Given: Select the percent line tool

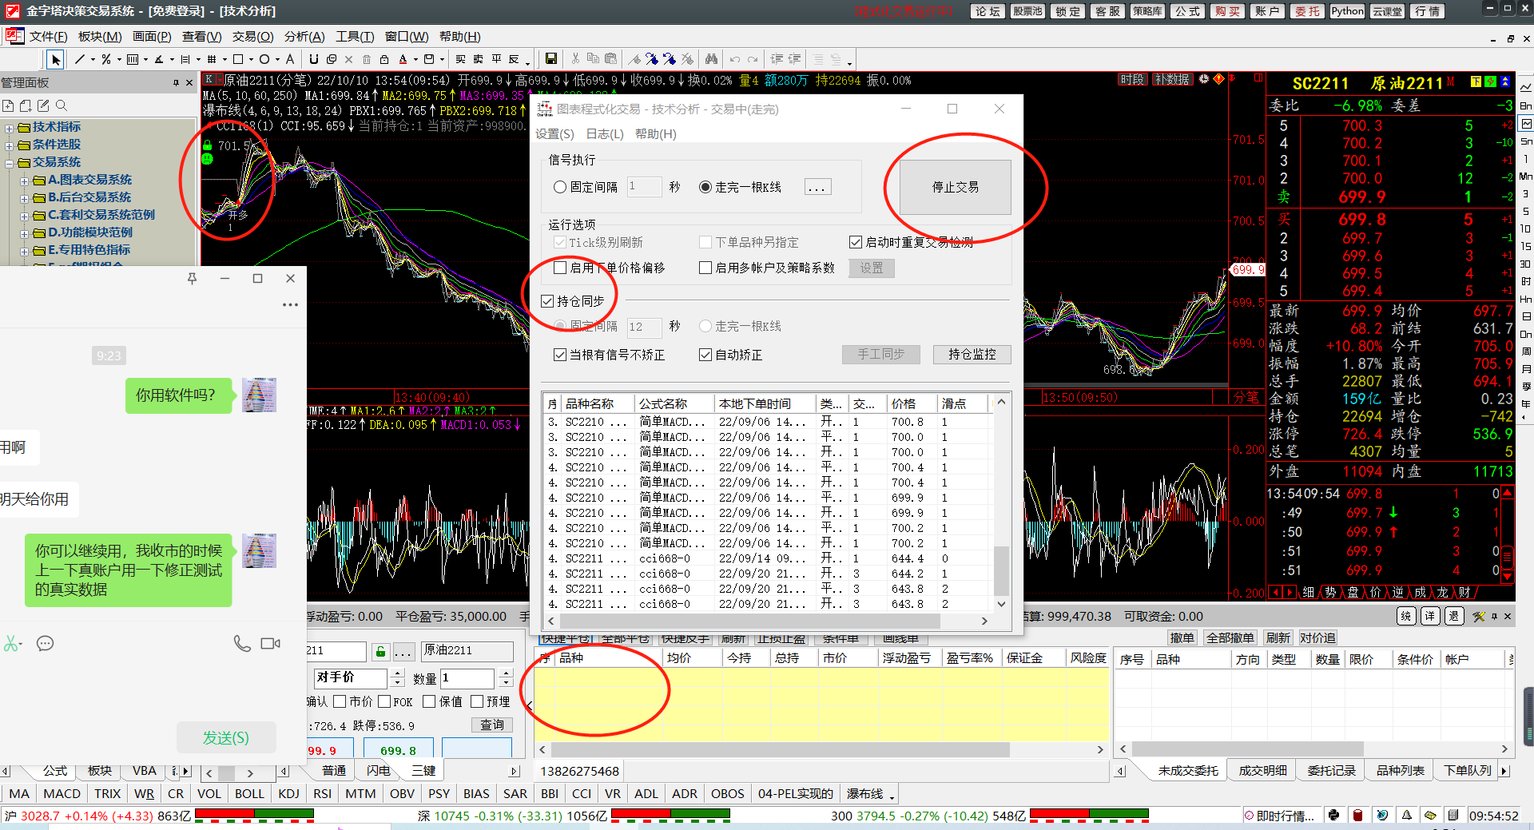Looking at the screenshot, I should pyautogui.click(x=106, y=59).
